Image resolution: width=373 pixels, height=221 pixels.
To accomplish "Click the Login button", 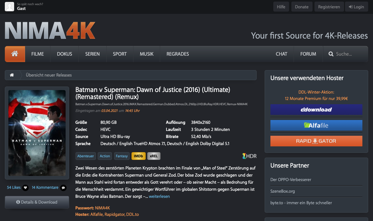I will point(356,7).
